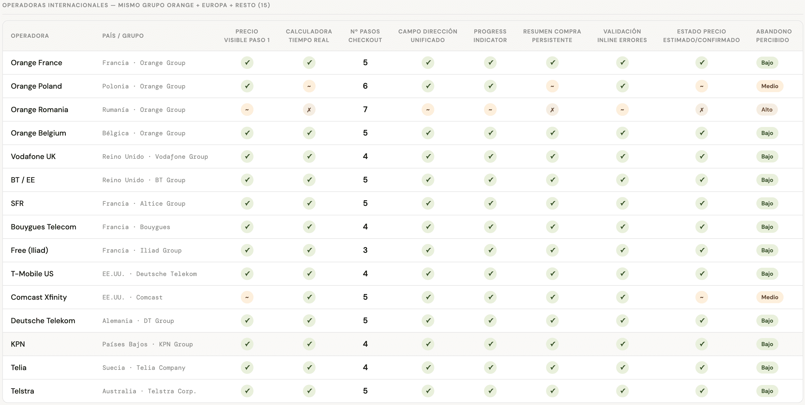Viewport: 805px width, 405px height.
Task: Click Orange Romania's X icon under Estado Precio
Action: (701, 109)
